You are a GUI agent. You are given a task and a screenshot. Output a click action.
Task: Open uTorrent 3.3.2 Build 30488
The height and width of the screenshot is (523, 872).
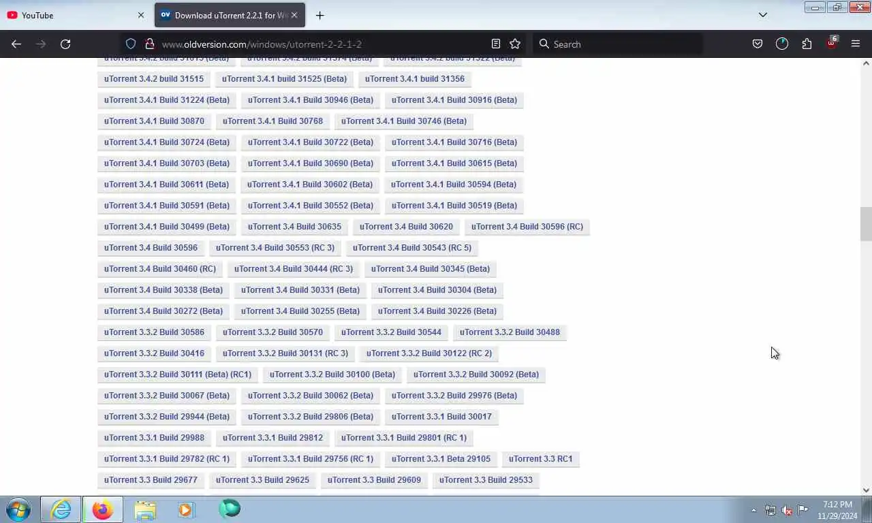(x=510, y=332)
